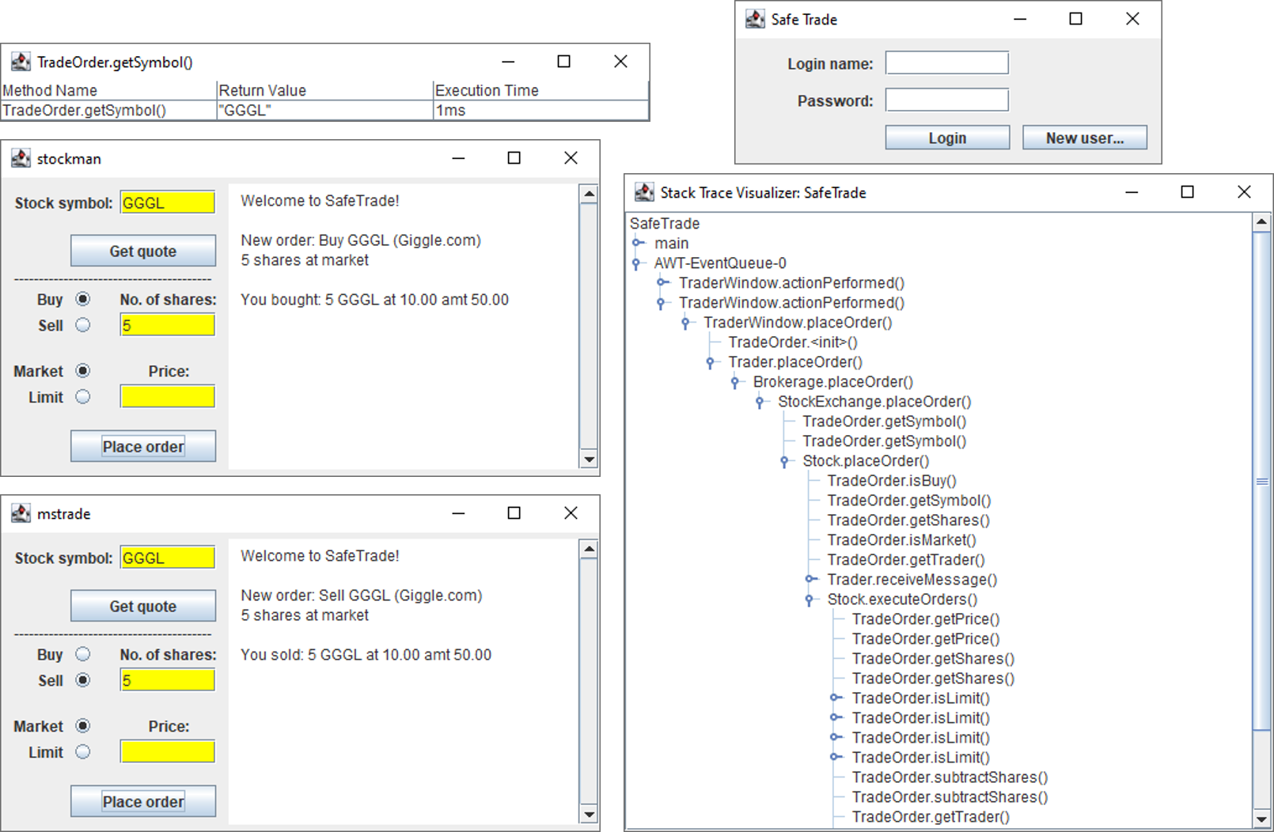Click stockman message area scroll down arrow
Image resolution: width=1274 pixels, height=832 pixels.
click(589, 459)
